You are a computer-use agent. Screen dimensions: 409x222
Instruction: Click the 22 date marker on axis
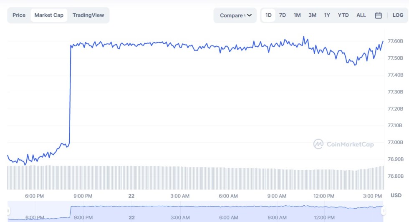[131, 196]
